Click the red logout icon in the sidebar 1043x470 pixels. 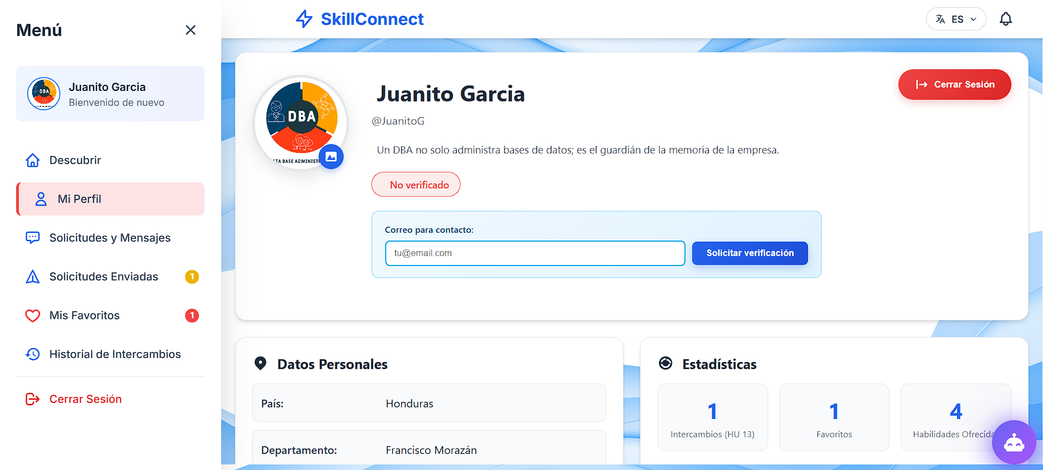point(33,399)
